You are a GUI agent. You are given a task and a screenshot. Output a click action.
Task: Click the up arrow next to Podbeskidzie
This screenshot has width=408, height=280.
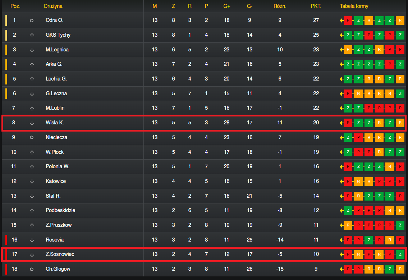[32, 211]
